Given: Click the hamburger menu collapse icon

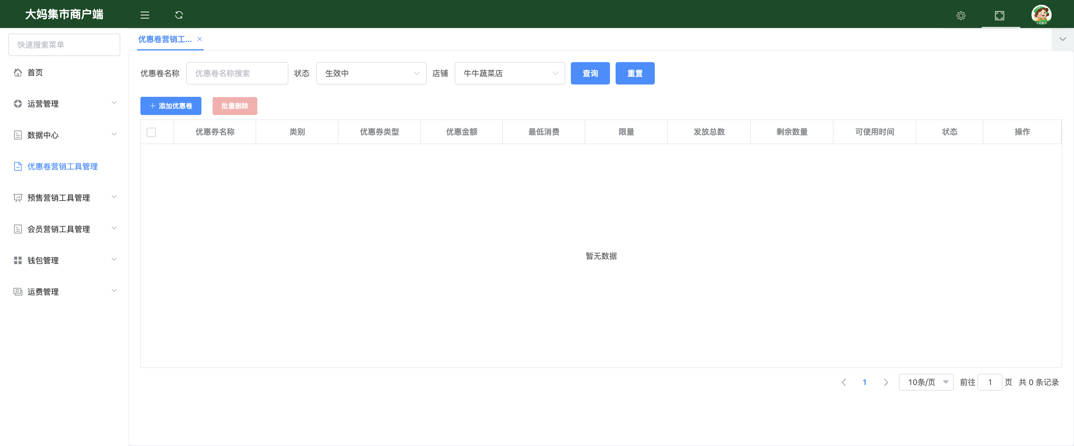Looking at the screenshot, I should (x=145, y=15).
